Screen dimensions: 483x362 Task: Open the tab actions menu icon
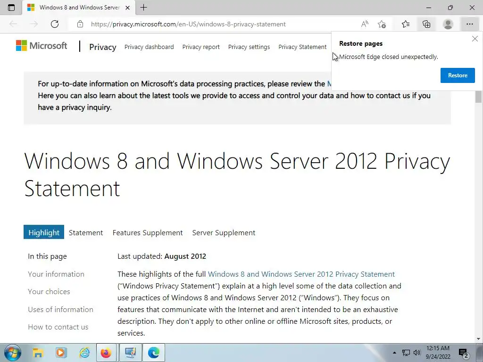click(11, 8)
